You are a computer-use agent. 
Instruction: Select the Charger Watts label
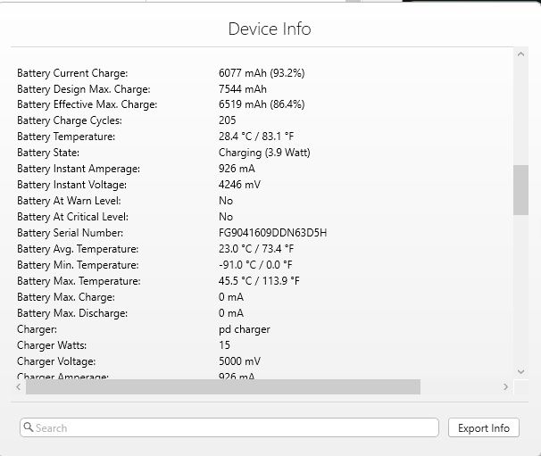click(x=52, y=345)
